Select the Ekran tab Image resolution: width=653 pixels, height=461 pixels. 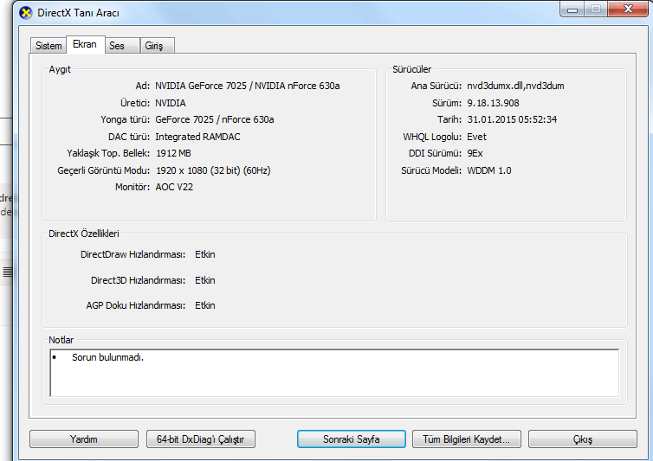85,44
